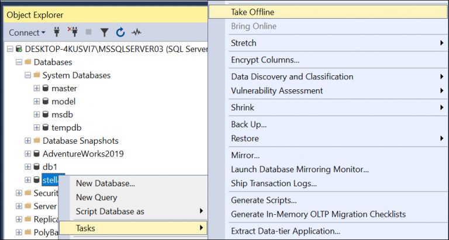Select the master database icon
Viewport: 449px width, 240px height.
(46, 88)
